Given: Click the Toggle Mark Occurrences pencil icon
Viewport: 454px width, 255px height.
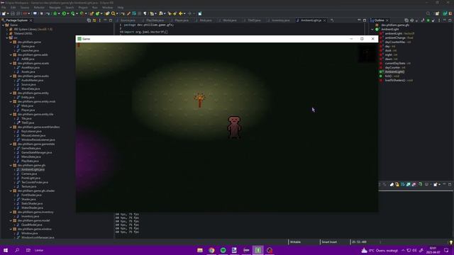Looking at the screenshot, I should pos(128,13).
